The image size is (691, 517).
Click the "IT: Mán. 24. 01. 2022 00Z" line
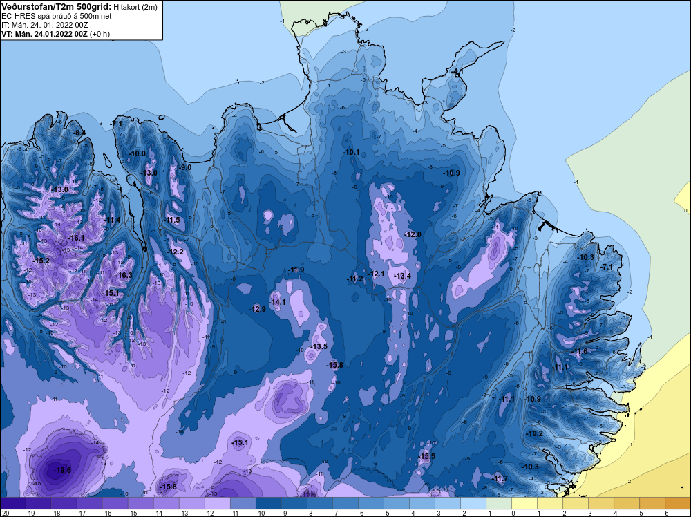[44, 25]
